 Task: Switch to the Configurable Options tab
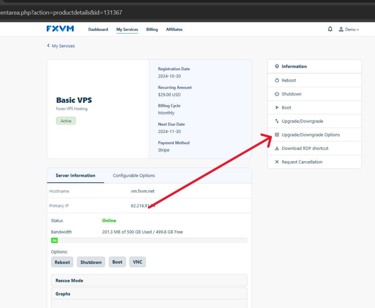(x=134, y=176)
